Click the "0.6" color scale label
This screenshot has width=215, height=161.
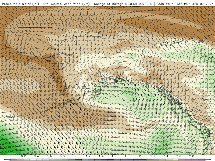(x=49, y=156)
